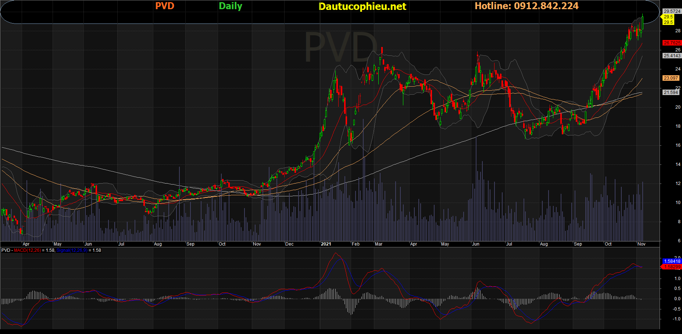The image size is (682, 334).
Task: Select the gray 25.4143 price tag
Action: 672,56
